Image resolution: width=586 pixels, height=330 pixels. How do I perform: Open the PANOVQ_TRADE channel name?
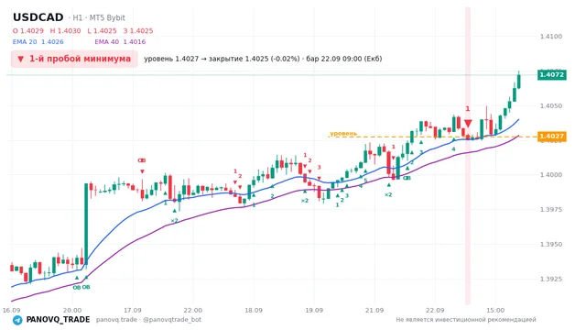pos(58,320)
